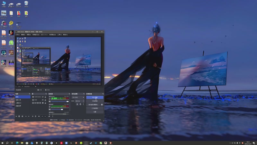Open Microsoft Edge from the taskbar

tap(17, 143)
